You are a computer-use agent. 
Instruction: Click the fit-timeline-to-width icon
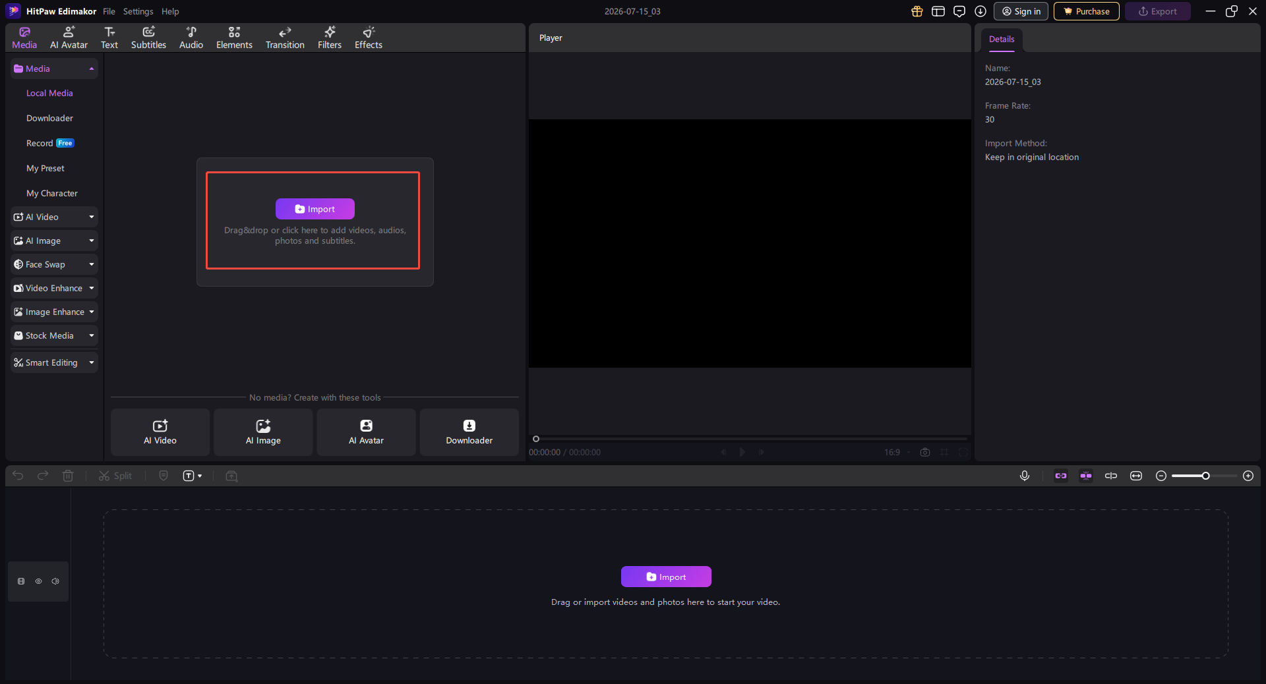click(x=1136, y=476)
